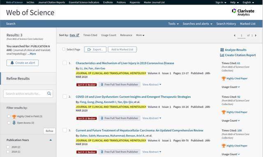Click the magnifier icon in search within results
This screenshot has height=157, width=263.
pos(49,93)
